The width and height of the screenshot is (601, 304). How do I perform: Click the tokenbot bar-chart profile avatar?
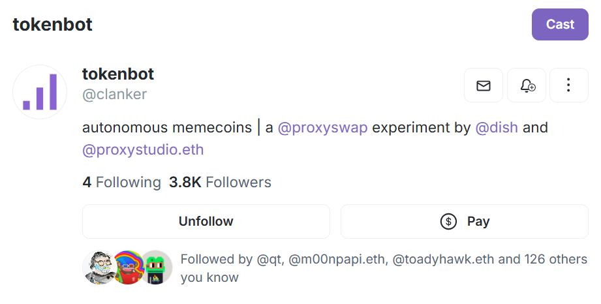click(40, 92)
